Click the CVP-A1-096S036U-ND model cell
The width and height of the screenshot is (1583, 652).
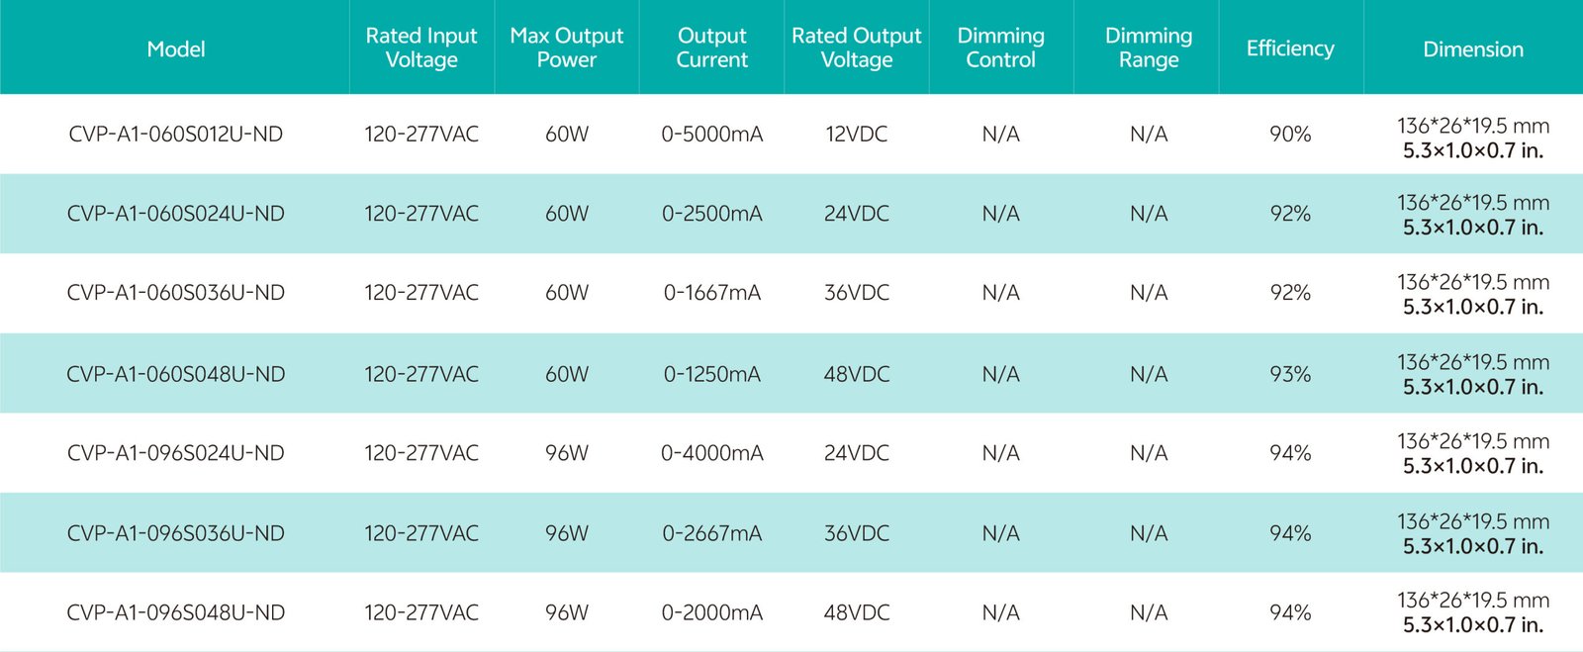175,533
